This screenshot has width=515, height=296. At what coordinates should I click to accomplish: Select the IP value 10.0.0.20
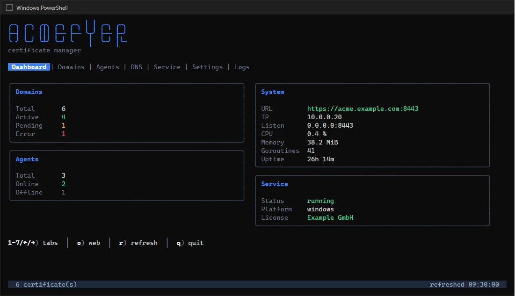point(325,117)
